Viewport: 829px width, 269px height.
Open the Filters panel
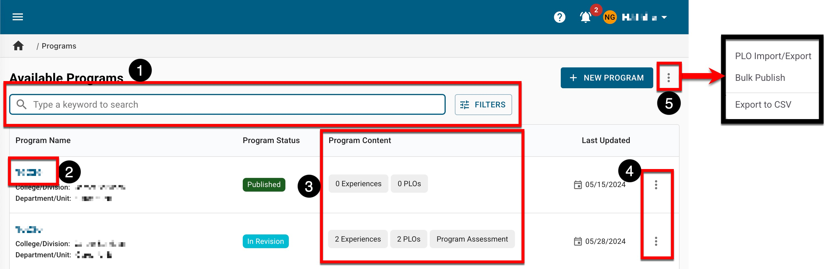[x=483, y=105]
